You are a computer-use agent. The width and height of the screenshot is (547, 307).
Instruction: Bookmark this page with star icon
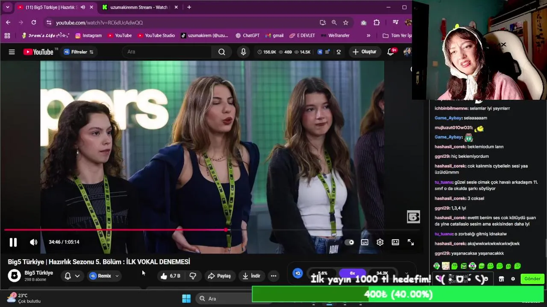(346, 23)
